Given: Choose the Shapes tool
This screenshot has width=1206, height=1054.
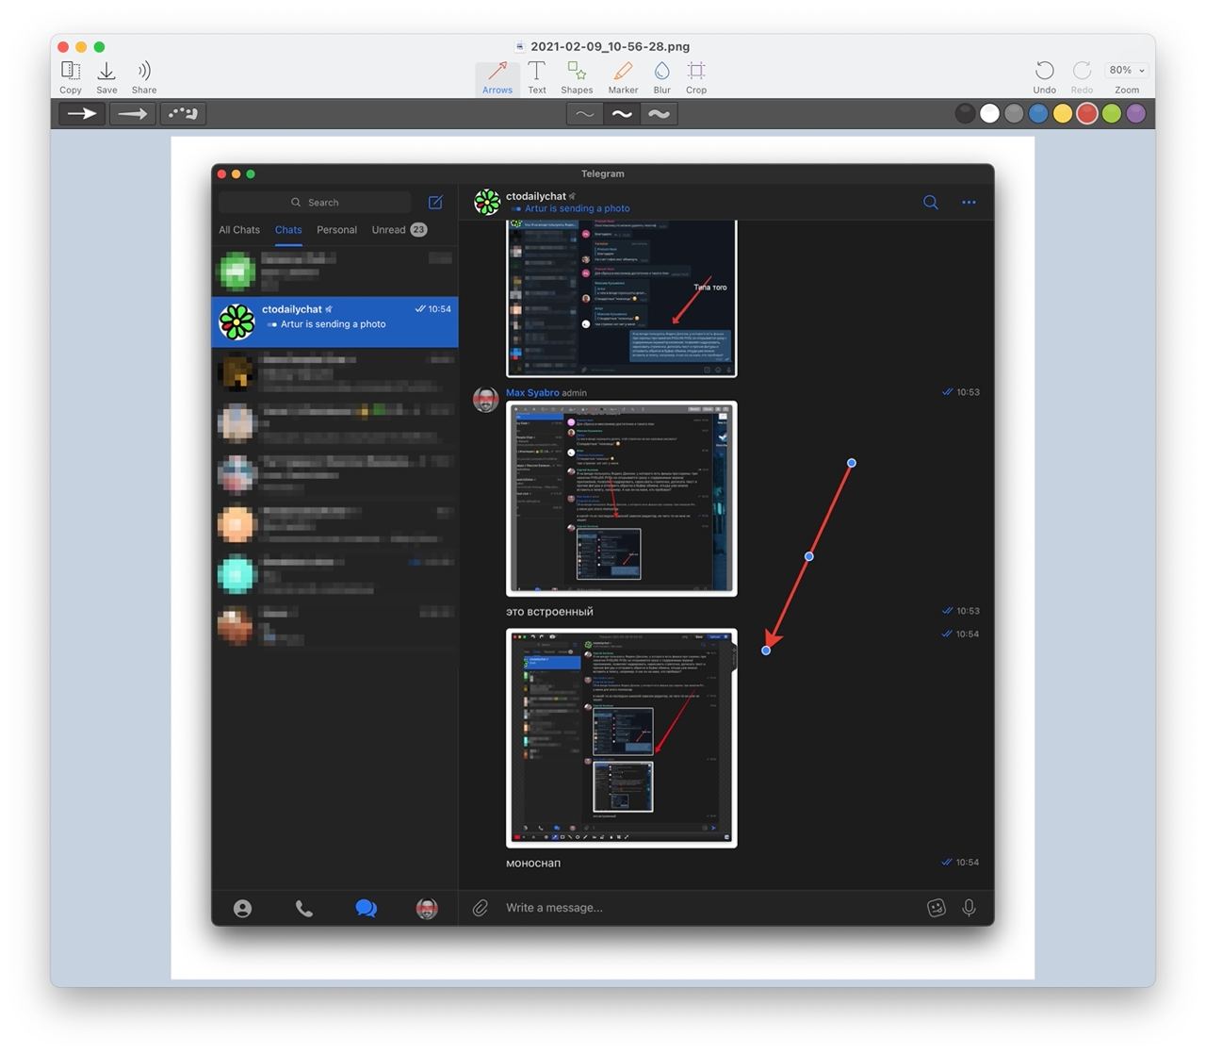Looking at the screenshot, I should click(x=577, y=77).
